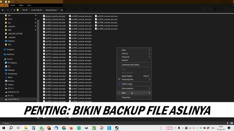Open Dropbox in the navigation pane

[10, 49]
